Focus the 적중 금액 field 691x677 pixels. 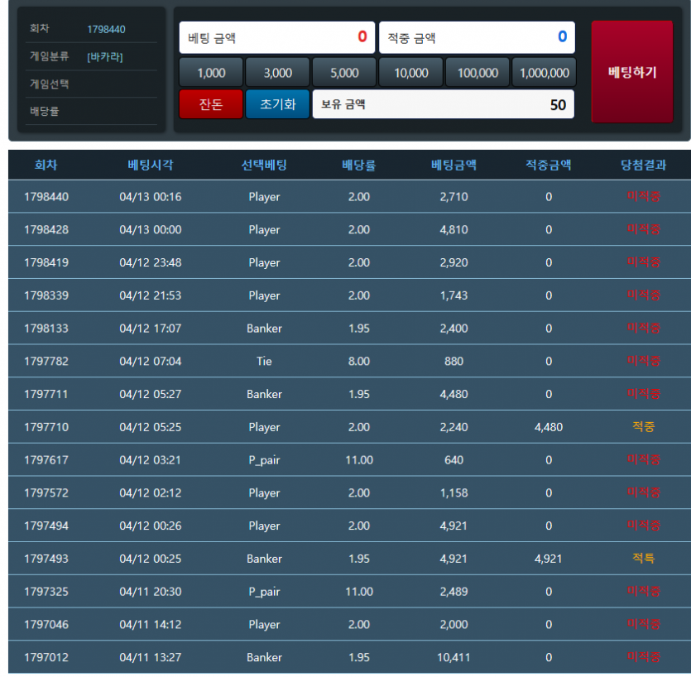[x=477, y=37]
